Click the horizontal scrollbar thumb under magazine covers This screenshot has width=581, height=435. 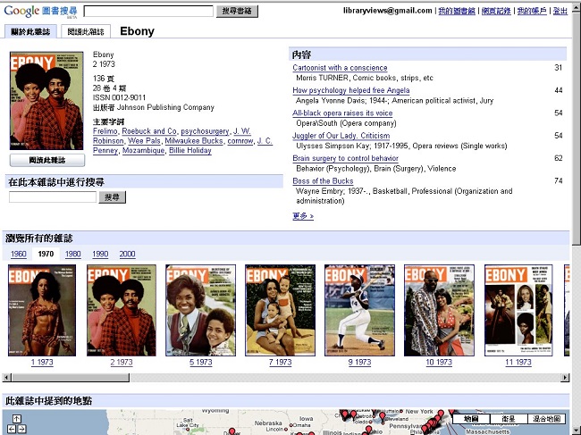(x=71, y=378)
